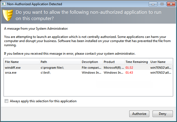Click the Authorize button

click(x=139, y=114)
